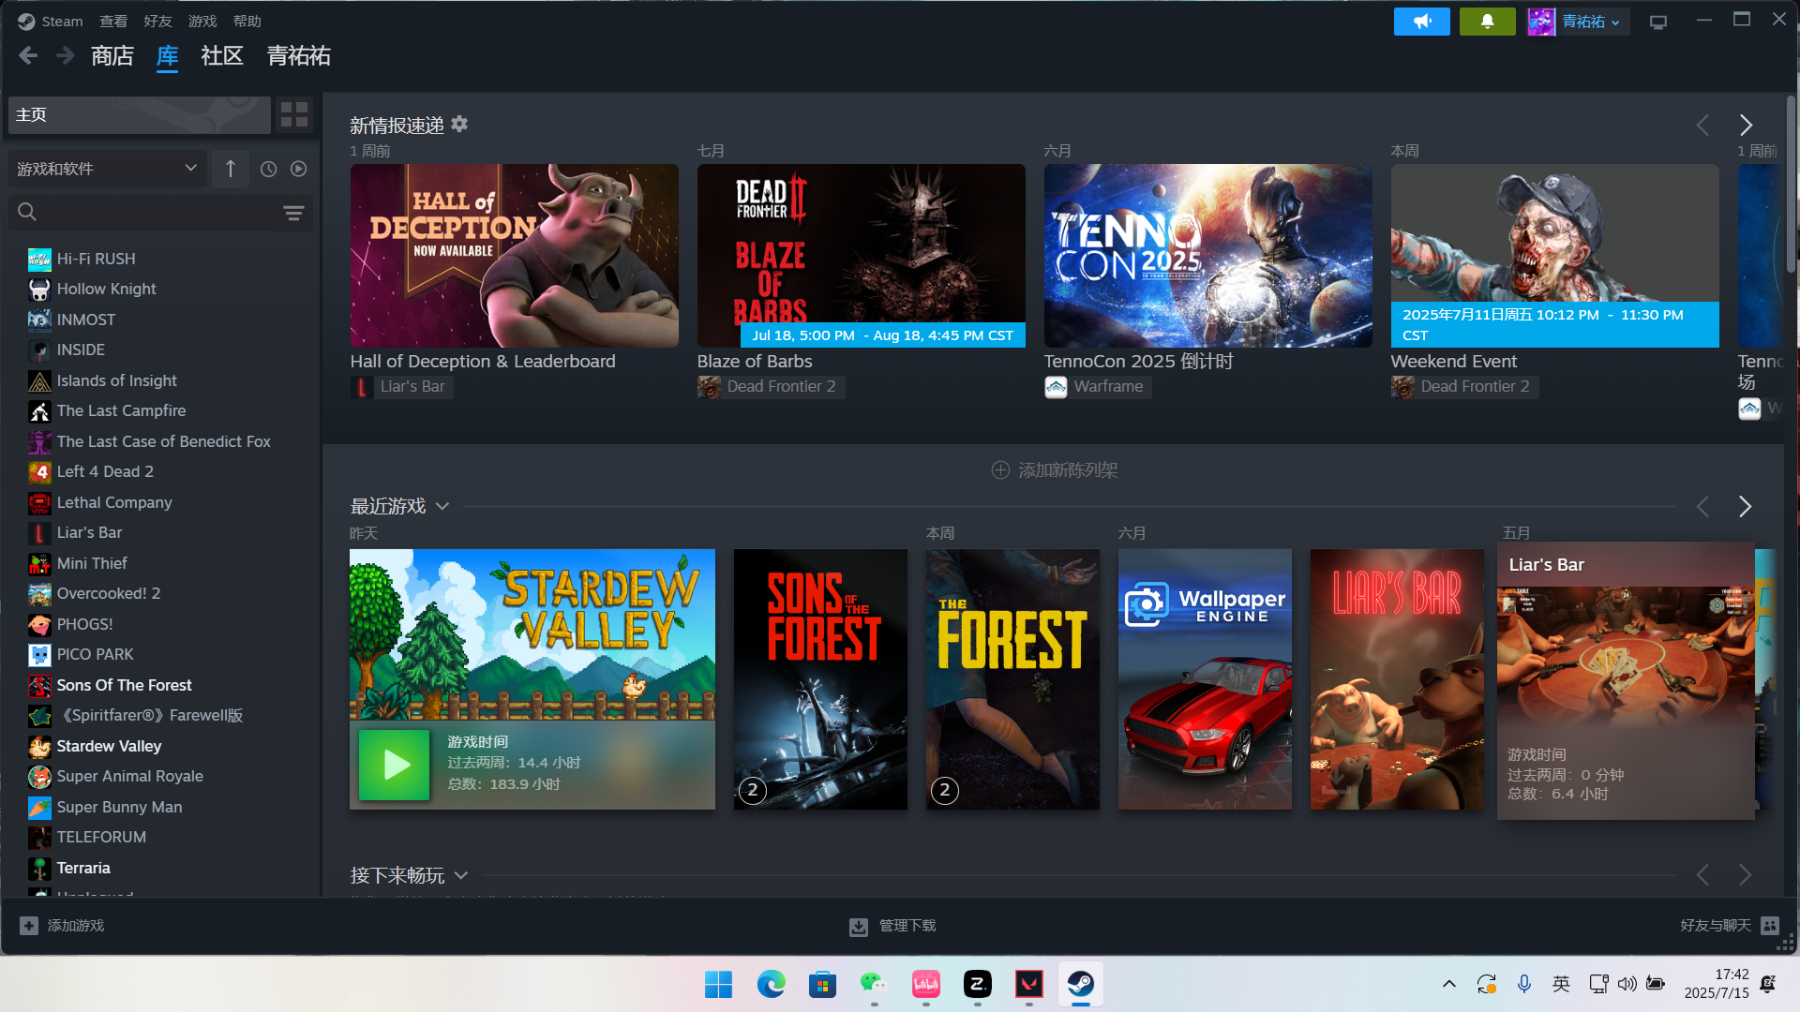
Task: Click the 添加新陈列架 button
Action: click(1055, 470)
